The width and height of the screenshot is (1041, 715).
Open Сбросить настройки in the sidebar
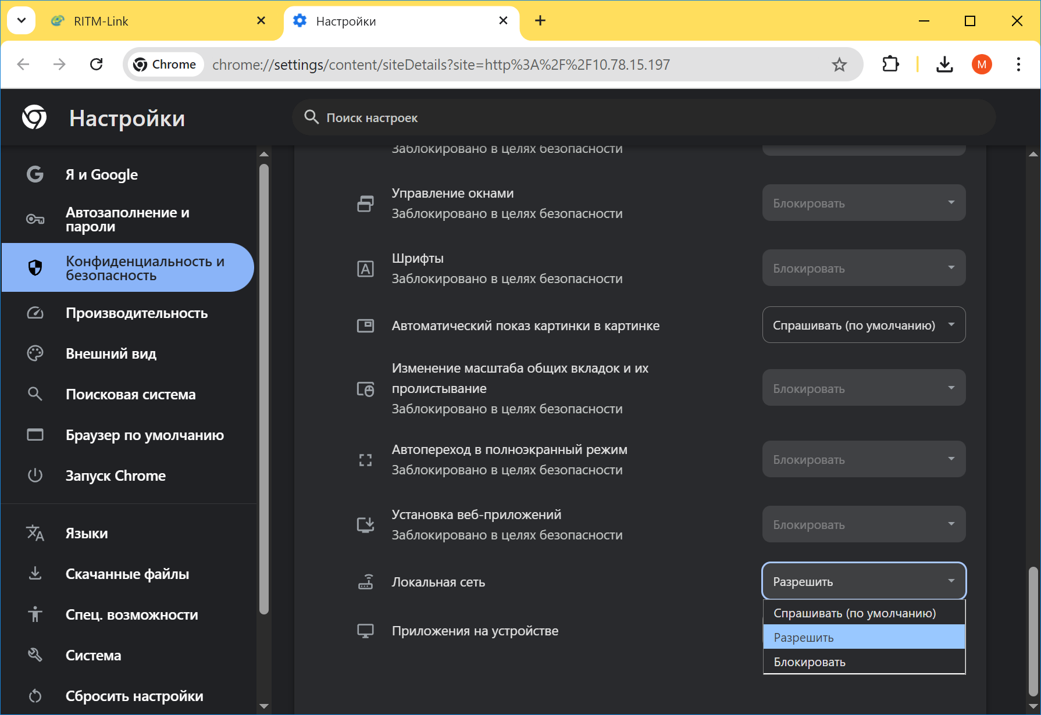134,696
